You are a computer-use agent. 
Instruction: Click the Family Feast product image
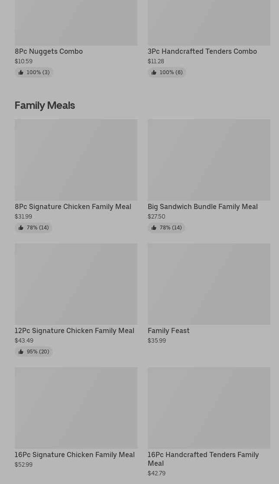point(209,284)
